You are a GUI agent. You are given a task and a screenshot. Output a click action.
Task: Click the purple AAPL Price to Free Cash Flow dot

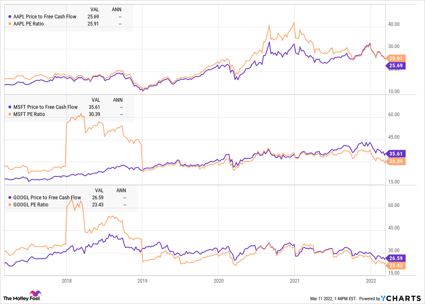10,16
